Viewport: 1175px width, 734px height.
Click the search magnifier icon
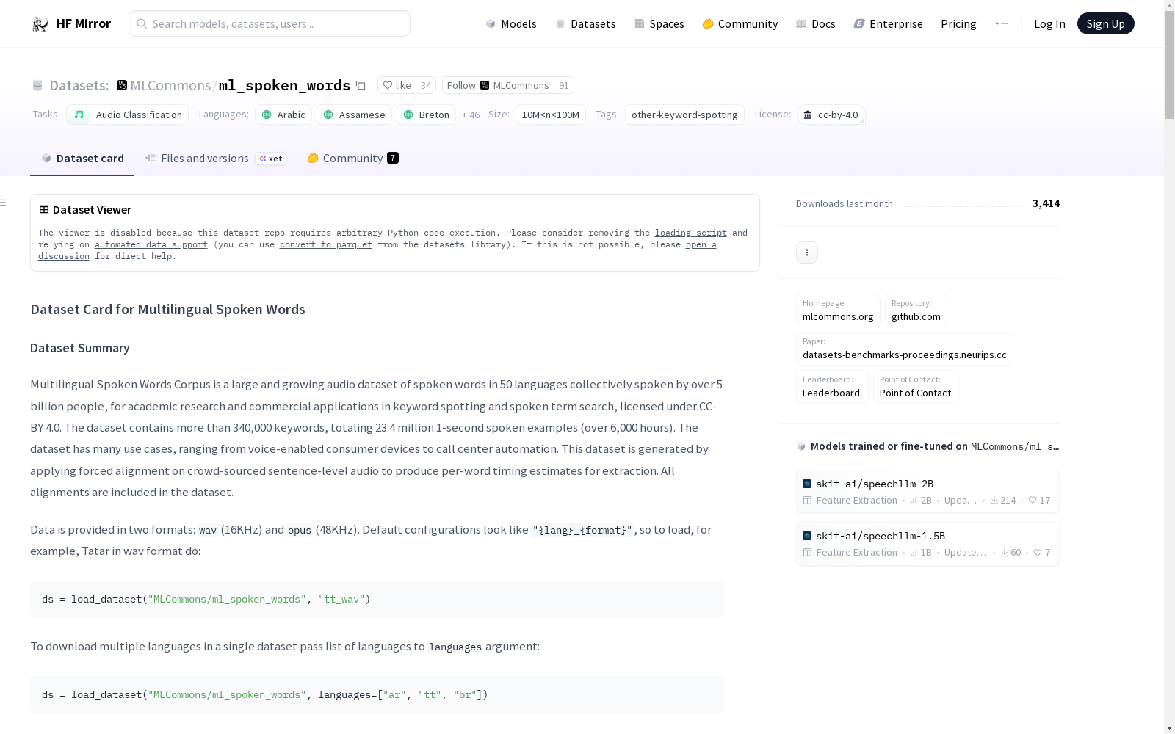click(142, 23)
